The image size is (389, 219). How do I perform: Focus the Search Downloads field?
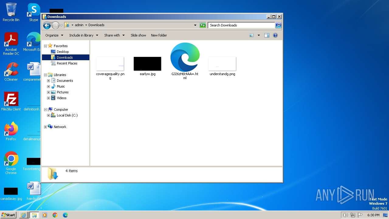tap(242, 25)
